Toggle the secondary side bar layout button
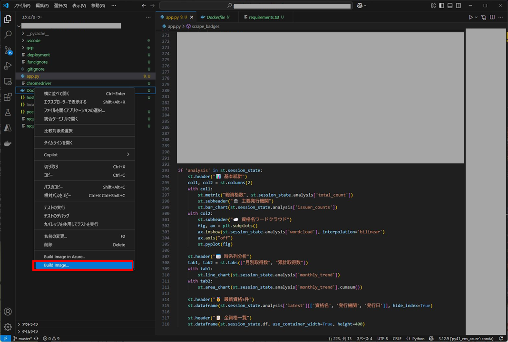 tap(458, 6)
